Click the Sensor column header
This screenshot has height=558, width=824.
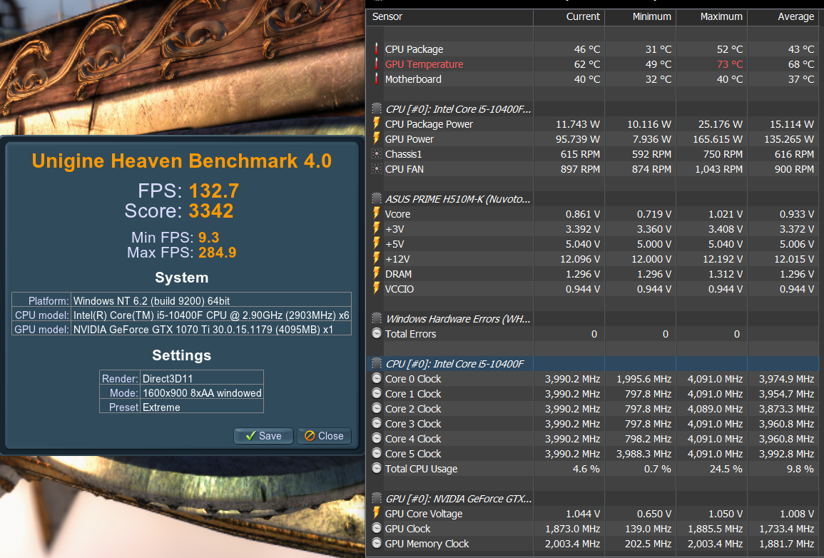[x=387, y=16]
